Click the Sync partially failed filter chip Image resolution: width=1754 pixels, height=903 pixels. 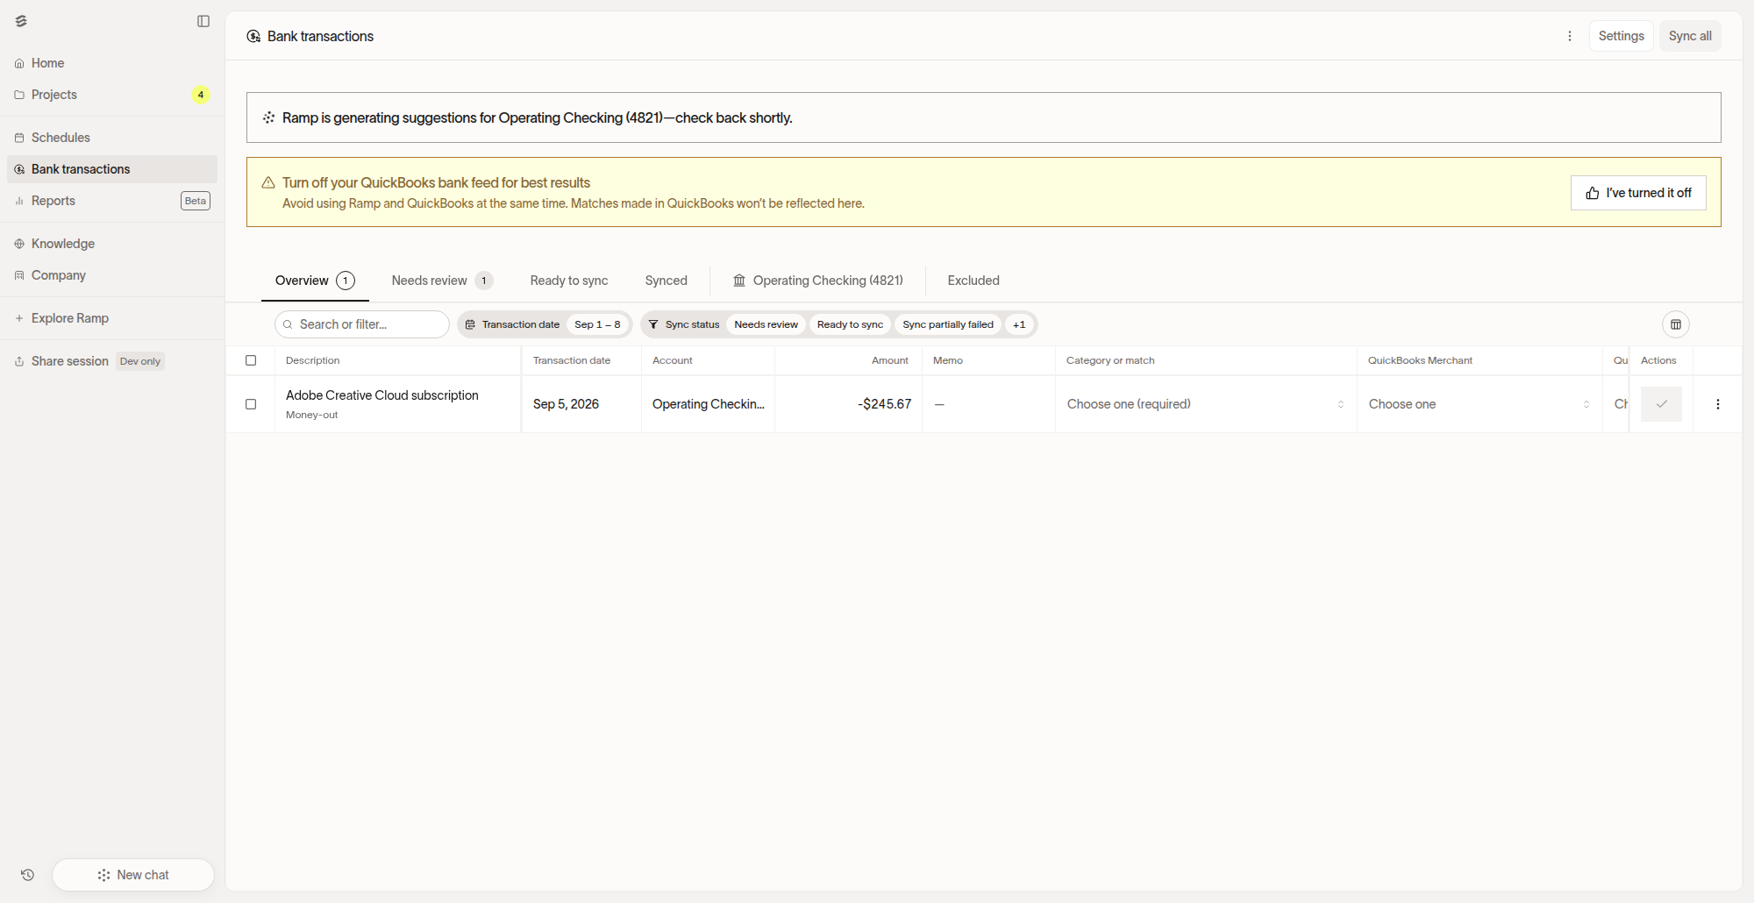click(x=948, y=324)
